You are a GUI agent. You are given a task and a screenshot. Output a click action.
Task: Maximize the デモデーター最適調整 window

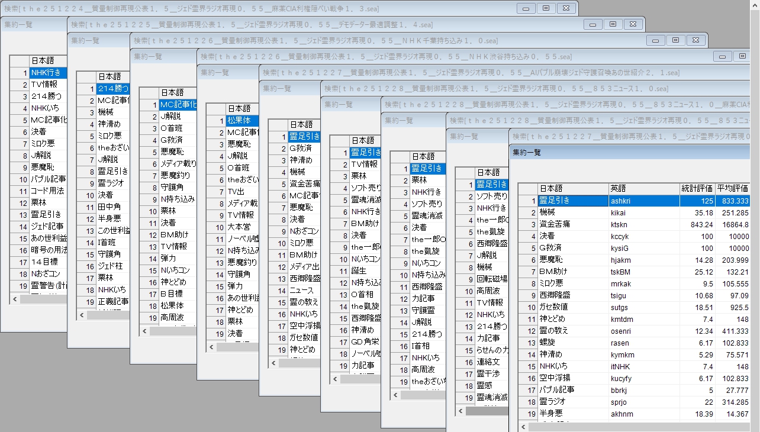613,24
